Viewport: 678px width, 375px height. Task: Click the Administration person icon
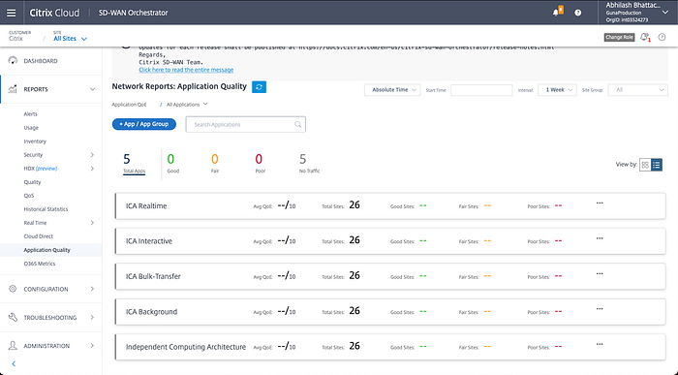(x=13, y=345)
